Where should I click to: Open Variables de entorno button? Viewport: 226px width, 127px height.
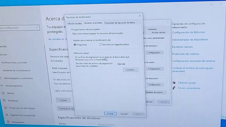point(155,92)
